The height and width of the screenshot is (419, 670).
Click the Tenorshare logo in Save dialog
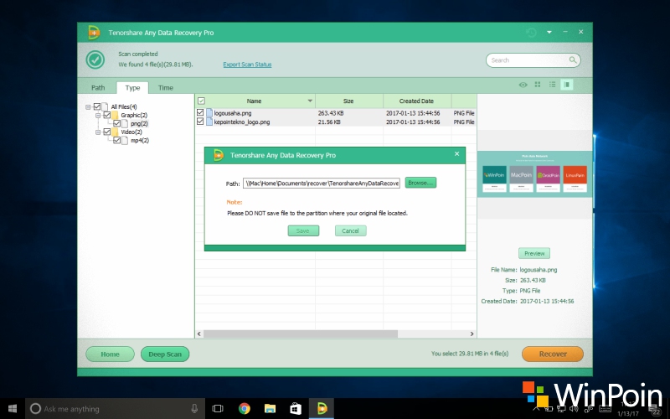click(219, 155)
